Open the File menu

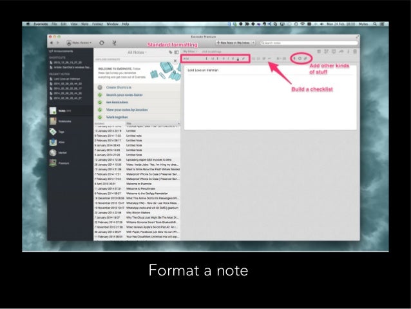pyautogui.click(x=54, y=24)
